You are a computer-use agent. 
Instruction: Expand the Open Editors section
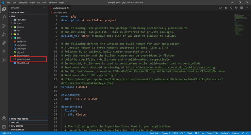tap(28, 12)
